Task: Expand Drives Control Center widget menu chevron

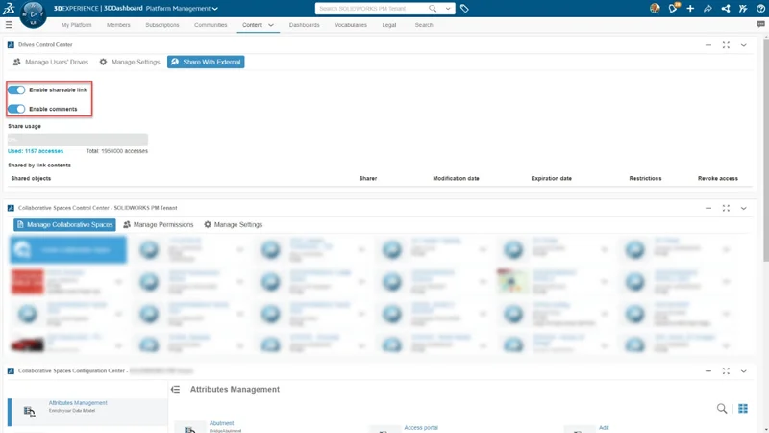Action: point(743,45)
